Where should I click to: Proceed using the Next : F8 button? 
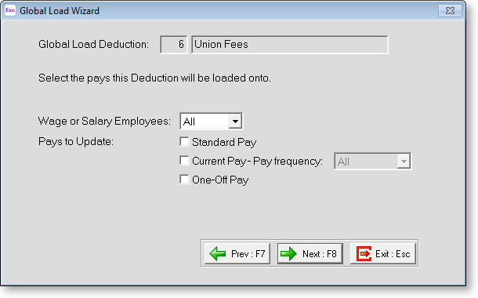(310, 254)
